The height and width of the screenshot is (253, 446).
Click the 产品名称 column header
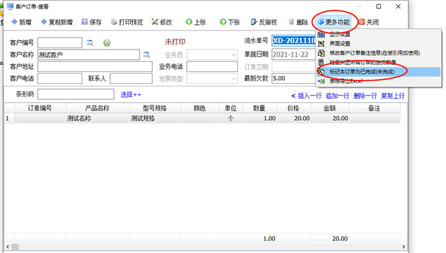click(97, 108)
